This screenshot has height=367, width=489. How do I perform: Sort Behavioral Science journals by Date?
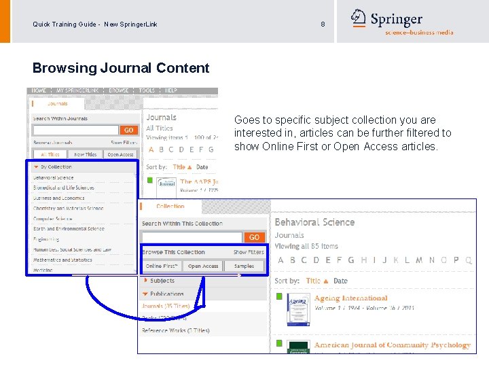pos(340,281)
